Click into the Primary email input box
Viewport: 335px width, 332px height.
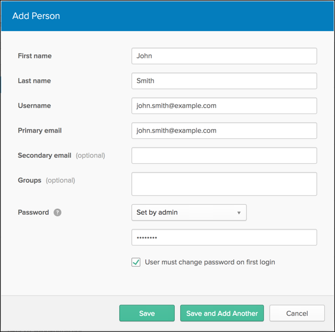pos(224,130)
